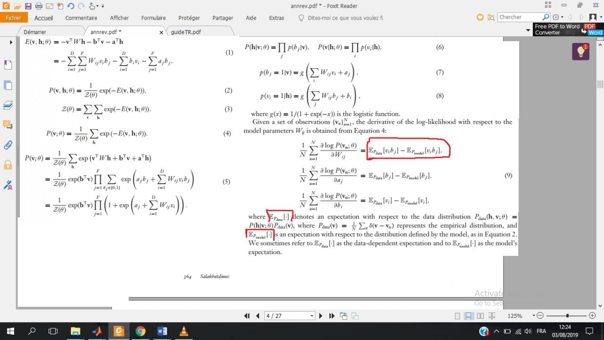604x340 pixels.
Task: Open search settings gear dropdown
Action: (x=558, y=17)
